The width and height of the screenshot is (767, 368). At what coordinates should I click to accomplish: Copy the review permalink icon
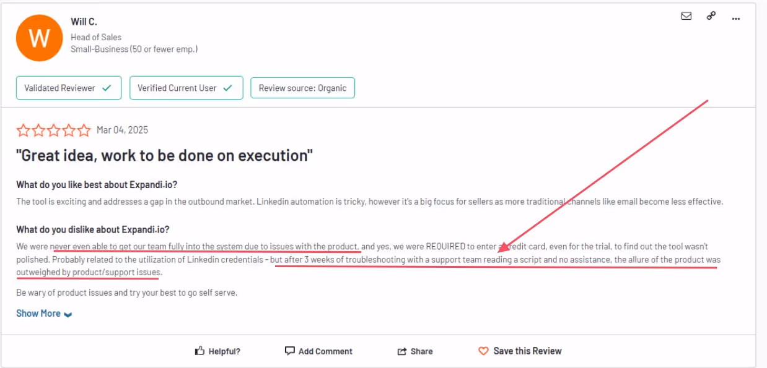pos(711,15)
